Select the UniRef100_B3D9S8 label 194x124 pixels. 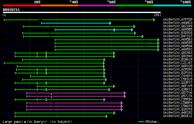click(x=178, y=33)
